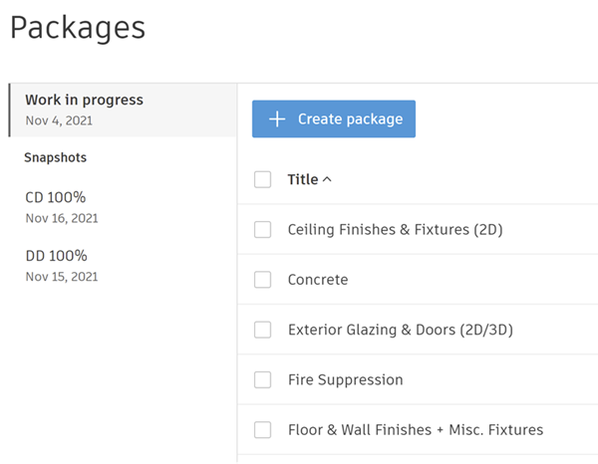Check the Ceiling Finishes & Fixtures (2D) box
598x464 pixels.
click(263, 230)
